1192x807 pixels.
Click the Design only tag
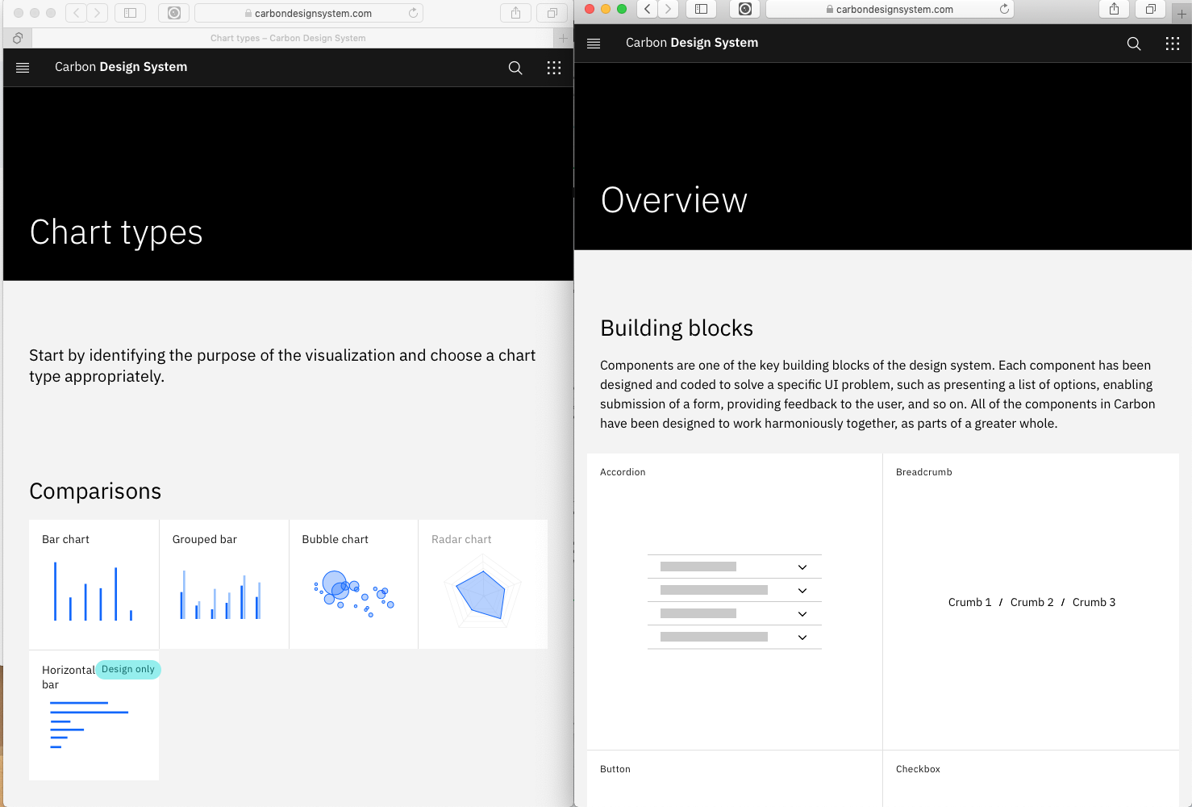tap(128, 669)
